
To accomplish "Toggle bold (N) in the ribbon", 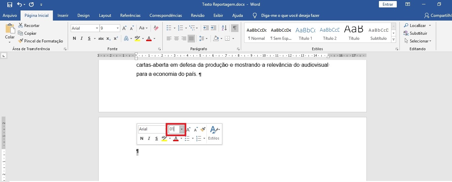I will (x=74, y=38).
